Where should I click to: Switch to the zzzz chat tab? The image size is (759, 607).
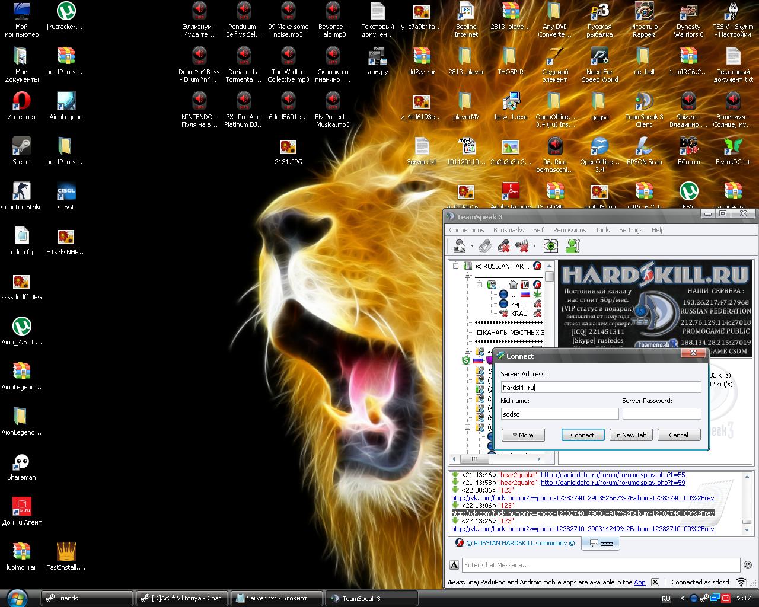[x=600, y=543]
